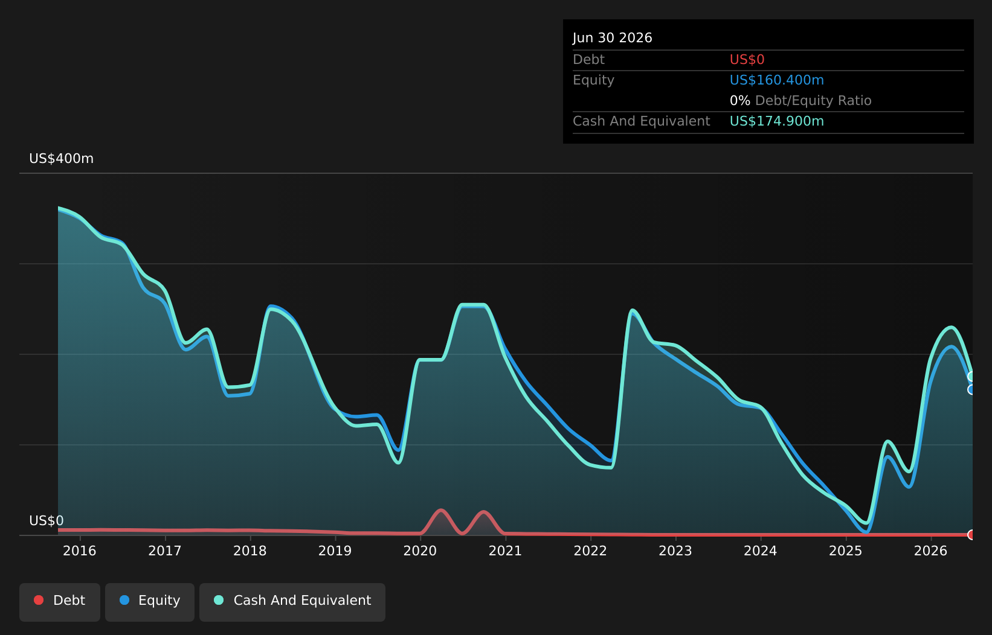Click the US$0 y-axis label
Screen dimensions: 992x635
point(47,521)
